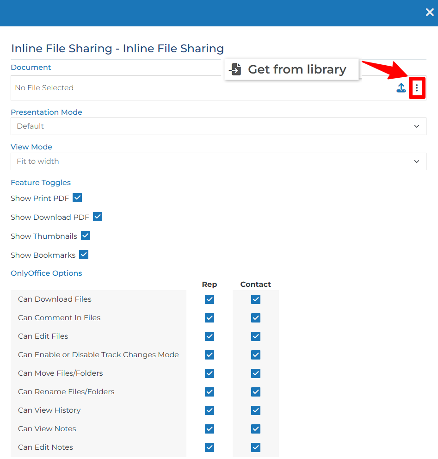Toggle Rep checkbox for Can View Notes
Image resolution: width=438 pixels, height=459 pixels.
pyautogui.click(x=210, y=429)
